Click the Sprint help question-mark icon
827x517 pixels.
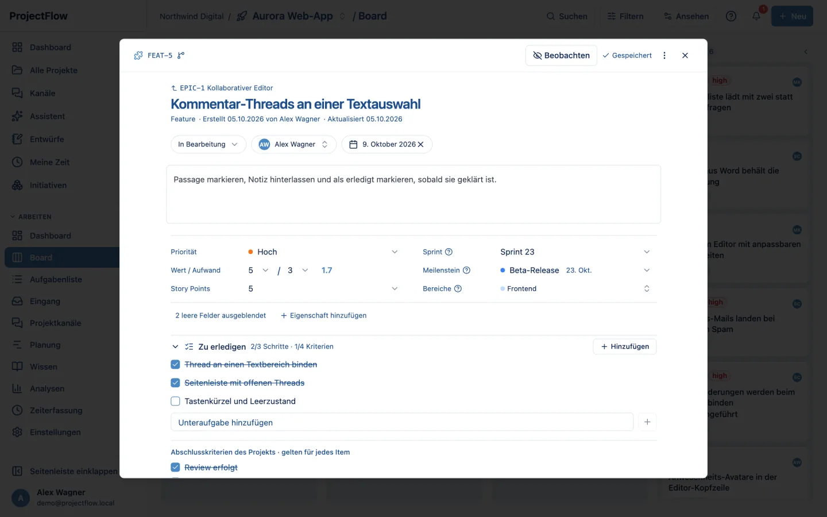coord(449,252)
